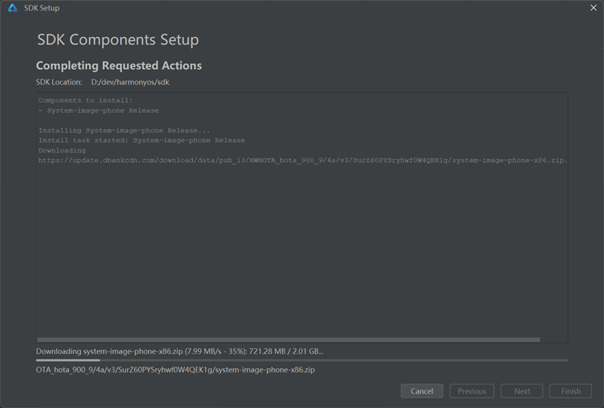
Task: Click the DevEco Studio logo icon
Action: (12, 8)
